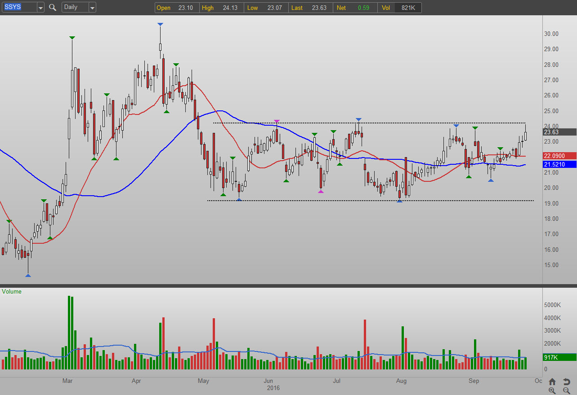Image resolution: width=577 pixels, height=395 pixels.
Task: Expand the Daily timeframe dropdown
Action: coord(92,8)
